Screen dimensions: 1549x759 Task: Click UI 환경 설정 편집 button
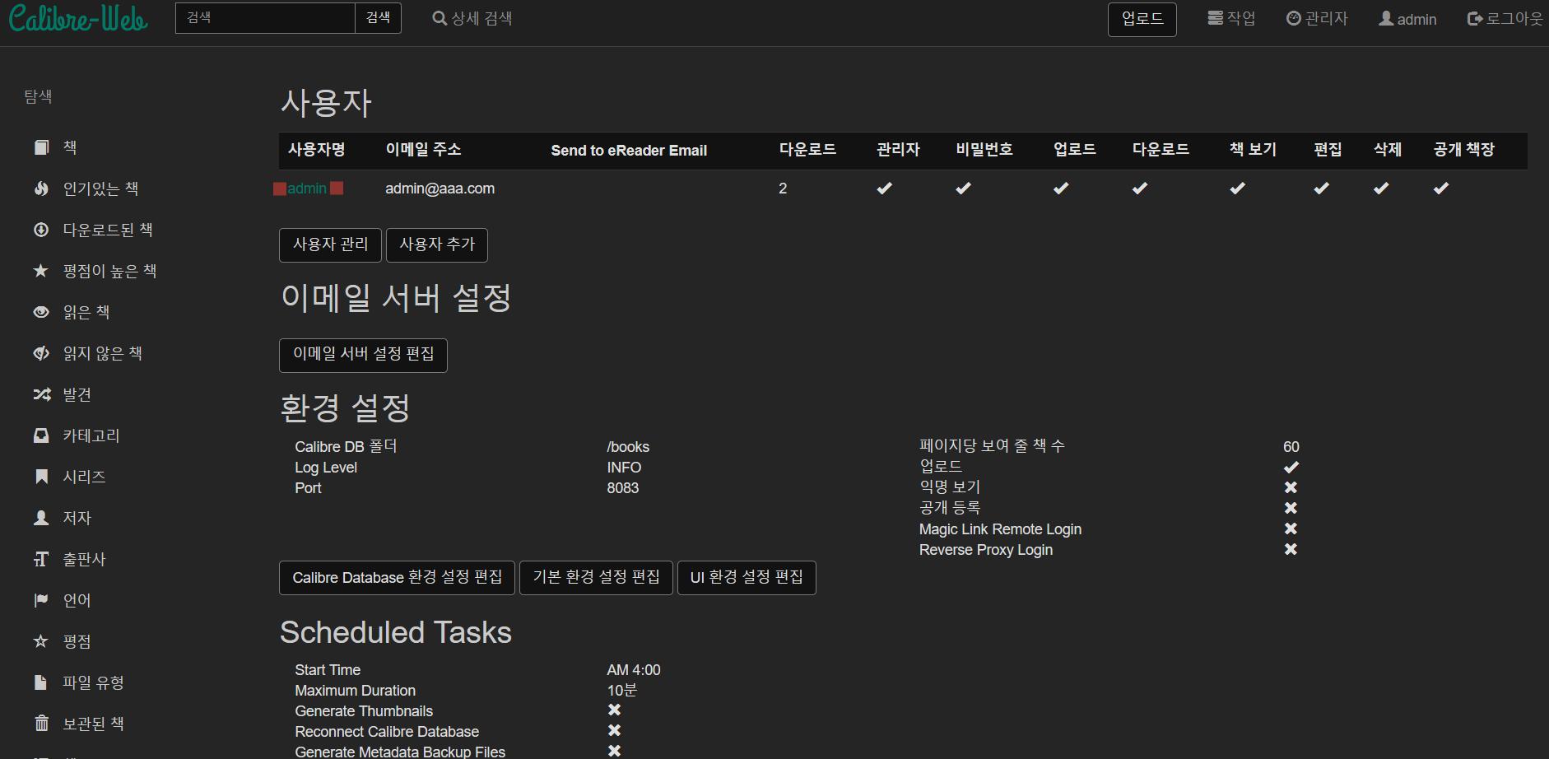pos(746,578)
